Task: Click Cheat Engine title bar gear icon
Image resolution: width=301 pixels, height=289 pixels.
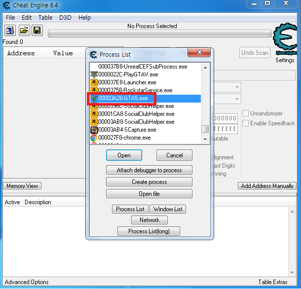Action: pyautogui.click(x=6, y=5)
